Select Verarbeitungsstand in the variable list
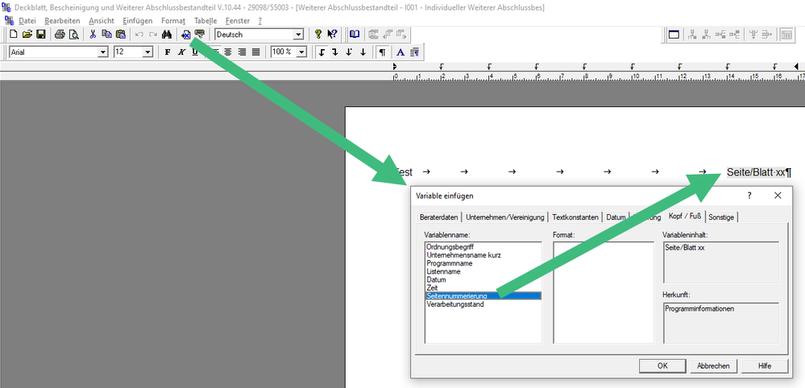Image resolution: width=805 pixels, height=388 pixels. coord(455,304)
